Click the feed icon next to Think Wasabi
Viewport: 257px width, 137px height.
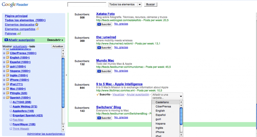[11, 129]
